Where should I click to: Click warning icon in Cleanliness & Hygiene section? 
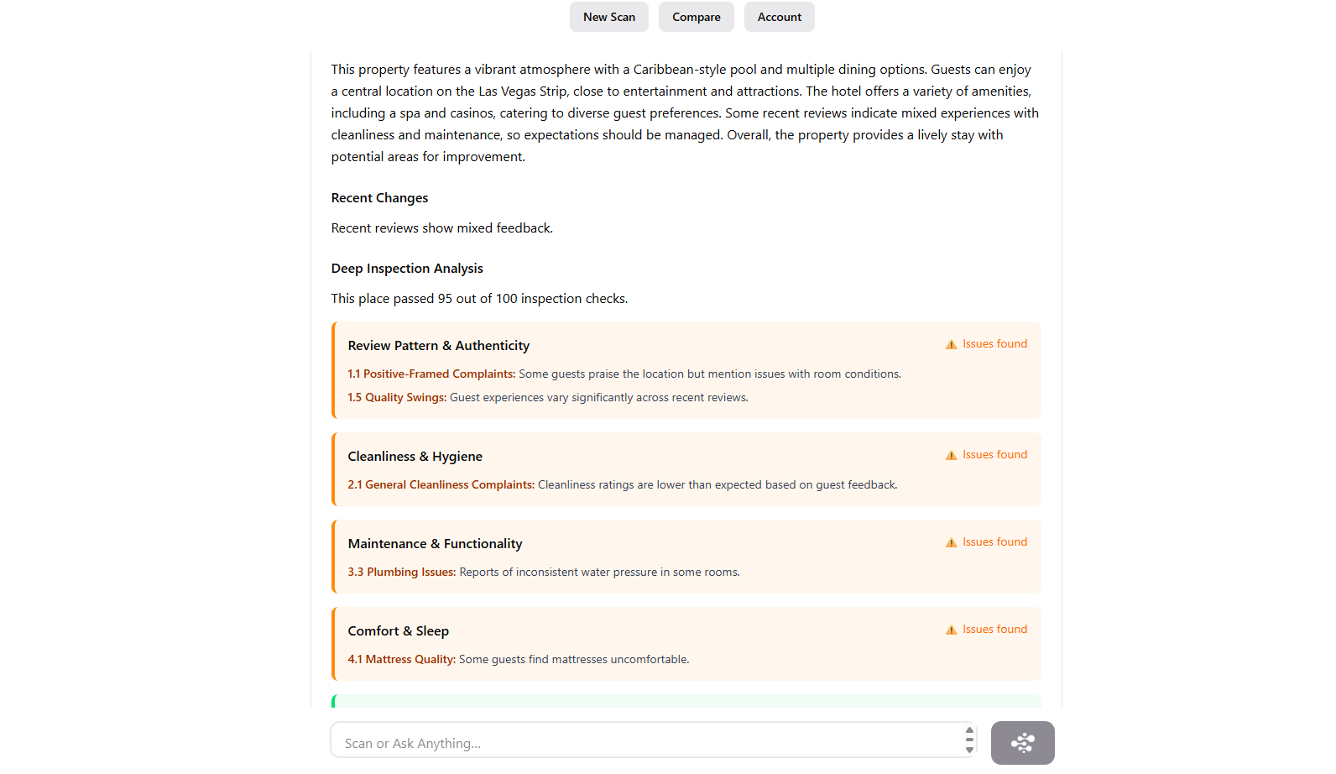tap(951, 455)
